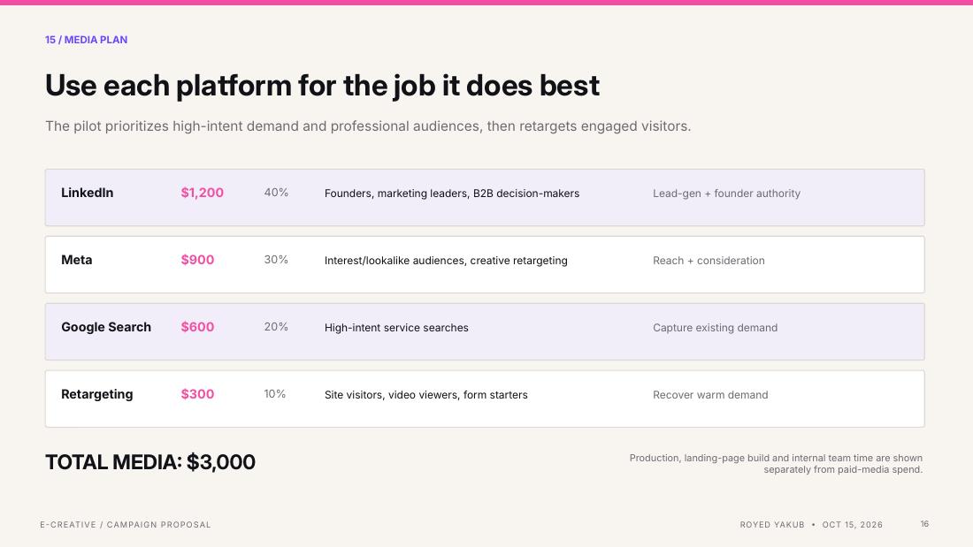Click 'Recover warm demand' text
The width and height of the screenshot is (973, 547).
[x=710, y=395]
